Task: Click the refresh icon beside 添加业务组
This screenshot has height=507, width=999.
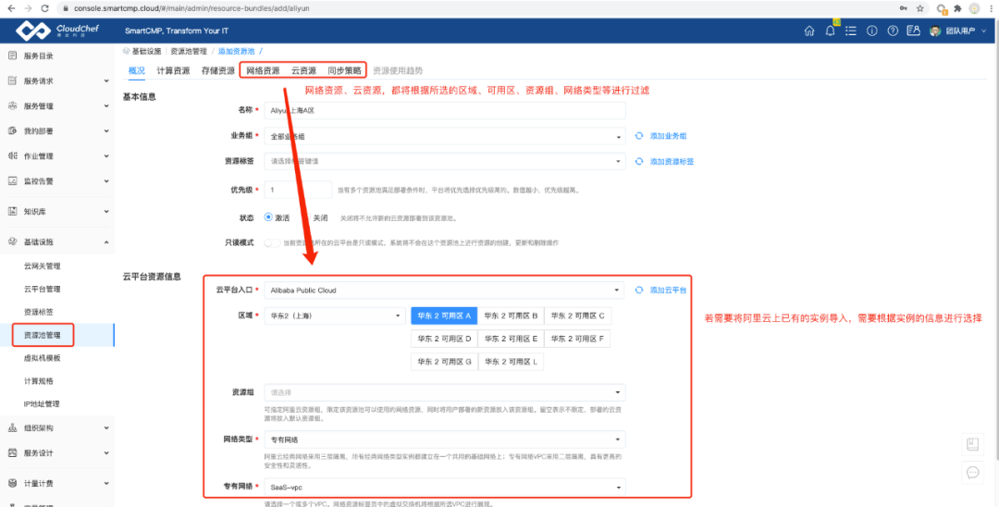Action: pos(639,136)
